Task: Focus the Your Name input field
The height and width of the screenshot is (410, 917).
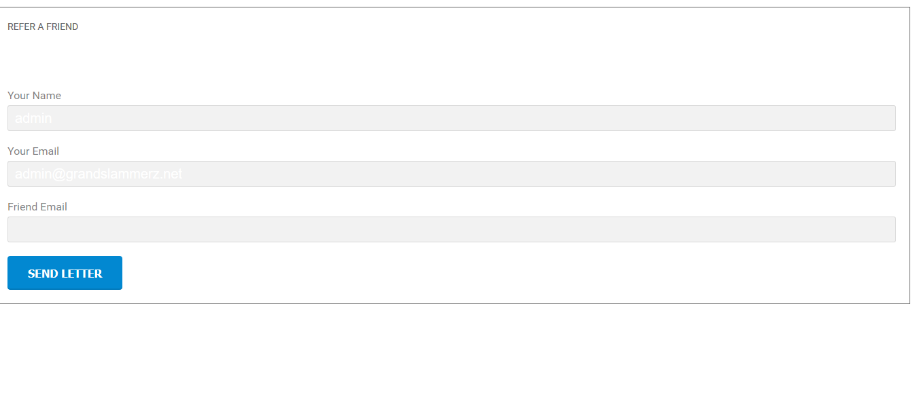Action: [451, 118]
